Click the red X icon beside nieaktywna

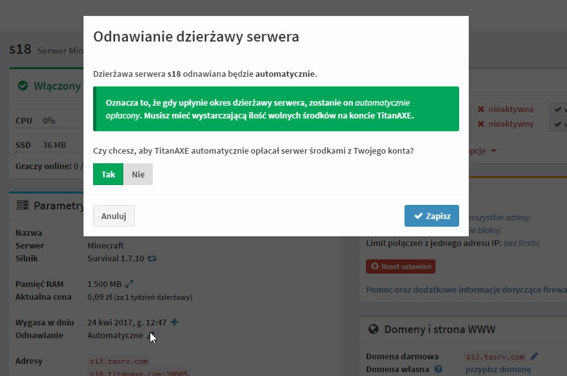(481, 109)
